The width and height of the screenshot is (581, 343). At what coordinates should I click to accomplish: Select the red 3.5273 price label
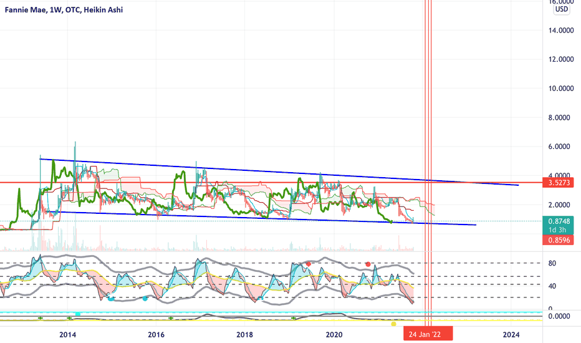tap(558, 183)
